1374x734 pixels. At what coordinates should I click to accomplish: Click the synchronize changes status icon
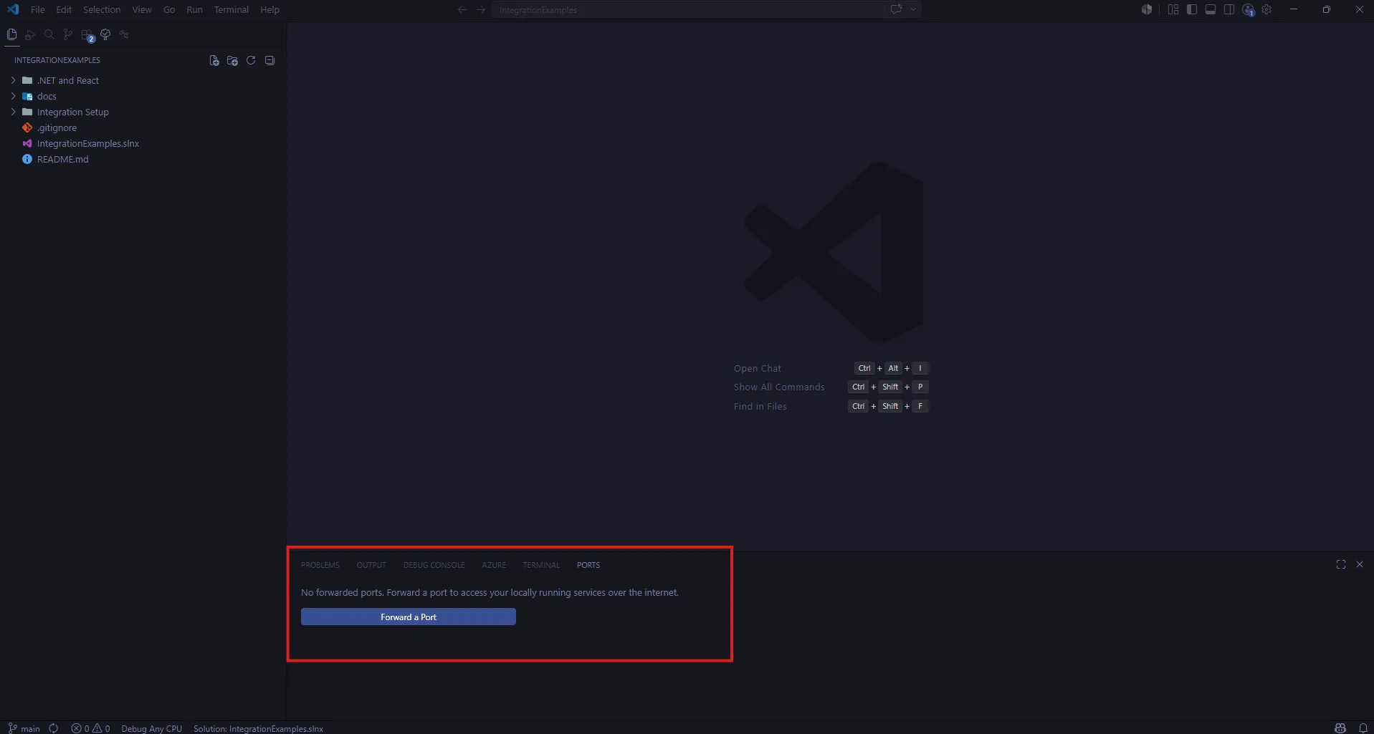coord(54,728)
